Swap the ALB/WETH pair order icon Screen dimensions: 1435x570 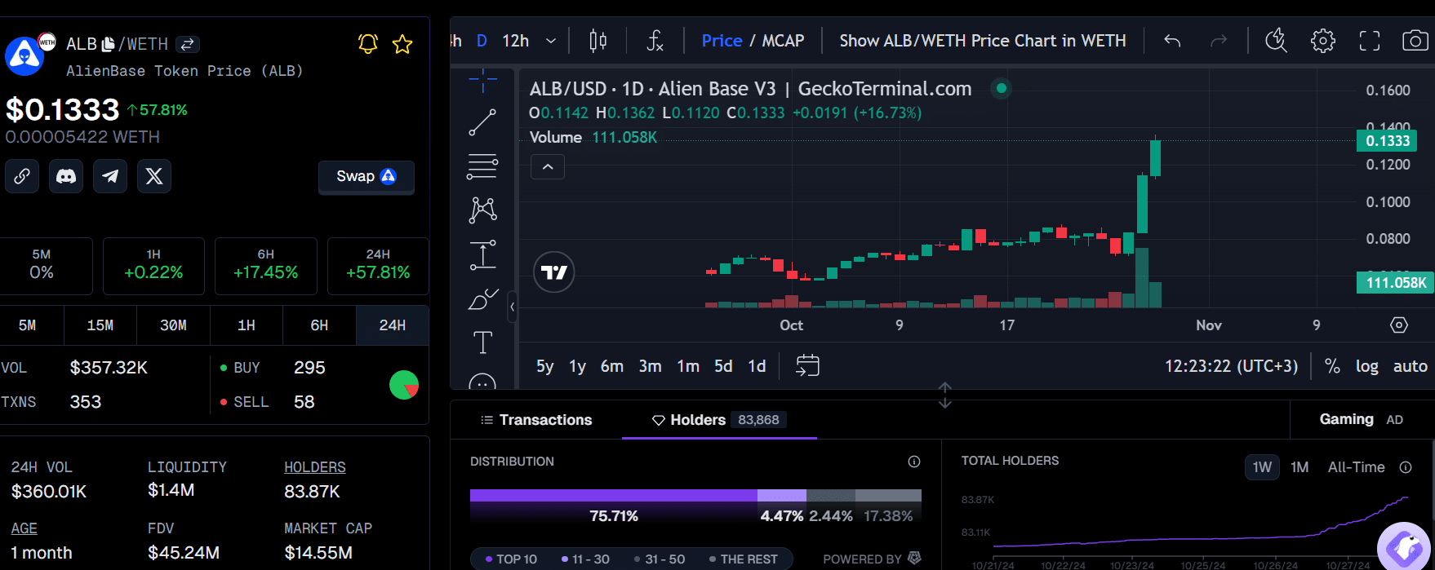188,44
